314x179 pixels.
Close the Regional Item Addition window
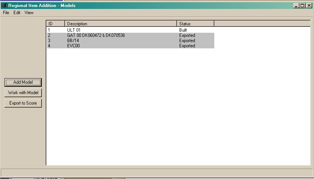pyautogui.click(x=309, y=6)
